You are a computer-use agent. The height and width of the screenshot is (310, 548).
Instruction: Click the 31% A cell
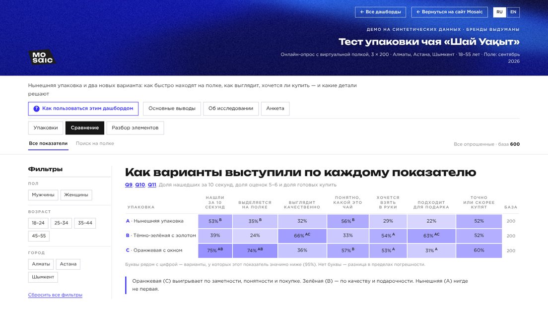point(431,250)
